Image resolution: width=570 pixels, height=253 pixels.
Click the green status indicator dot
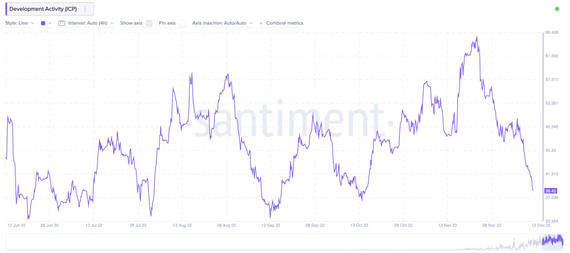[557, 9]
